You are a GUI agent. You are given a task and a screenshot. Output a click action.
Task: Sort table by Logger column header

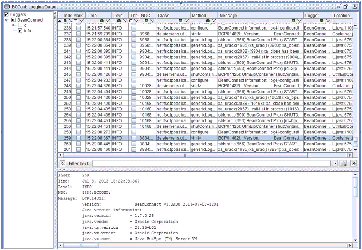tap(312, 16)
